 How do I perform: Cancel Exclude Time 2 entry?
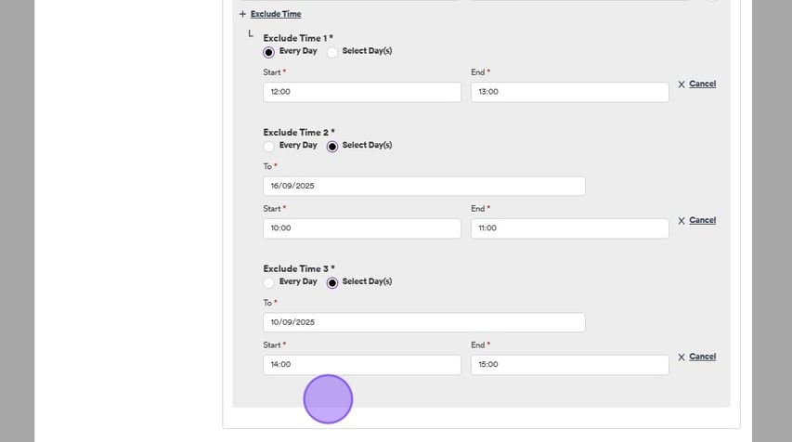(702, 221)
